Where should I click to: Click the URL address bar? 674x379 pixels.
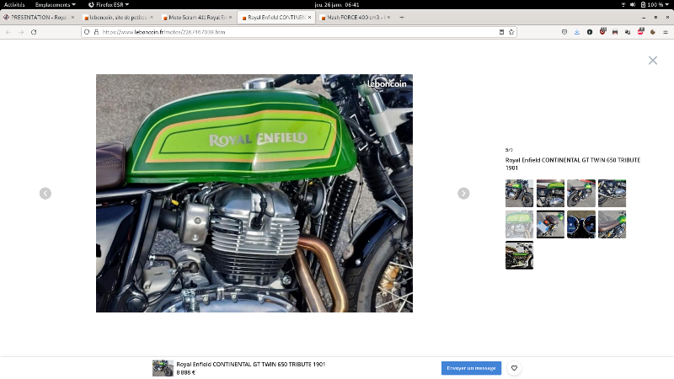point(299,32)
